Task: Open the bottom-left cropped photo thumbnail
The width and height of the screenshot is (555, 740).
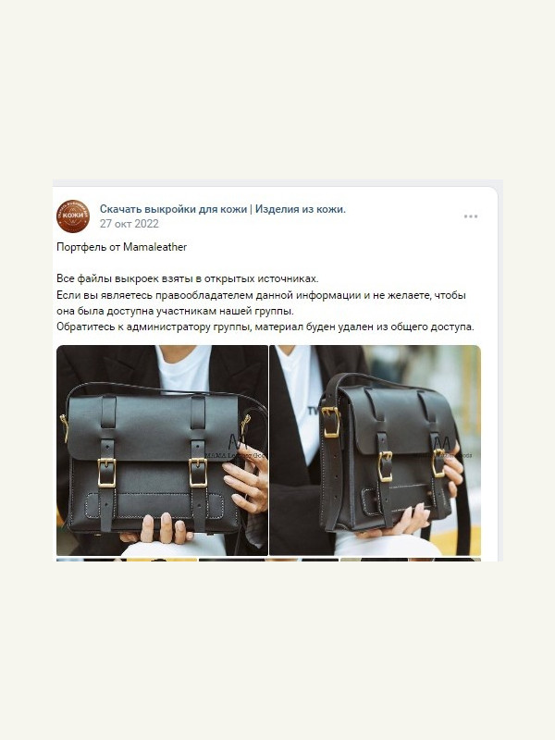Action: click(x=127, y=560)
